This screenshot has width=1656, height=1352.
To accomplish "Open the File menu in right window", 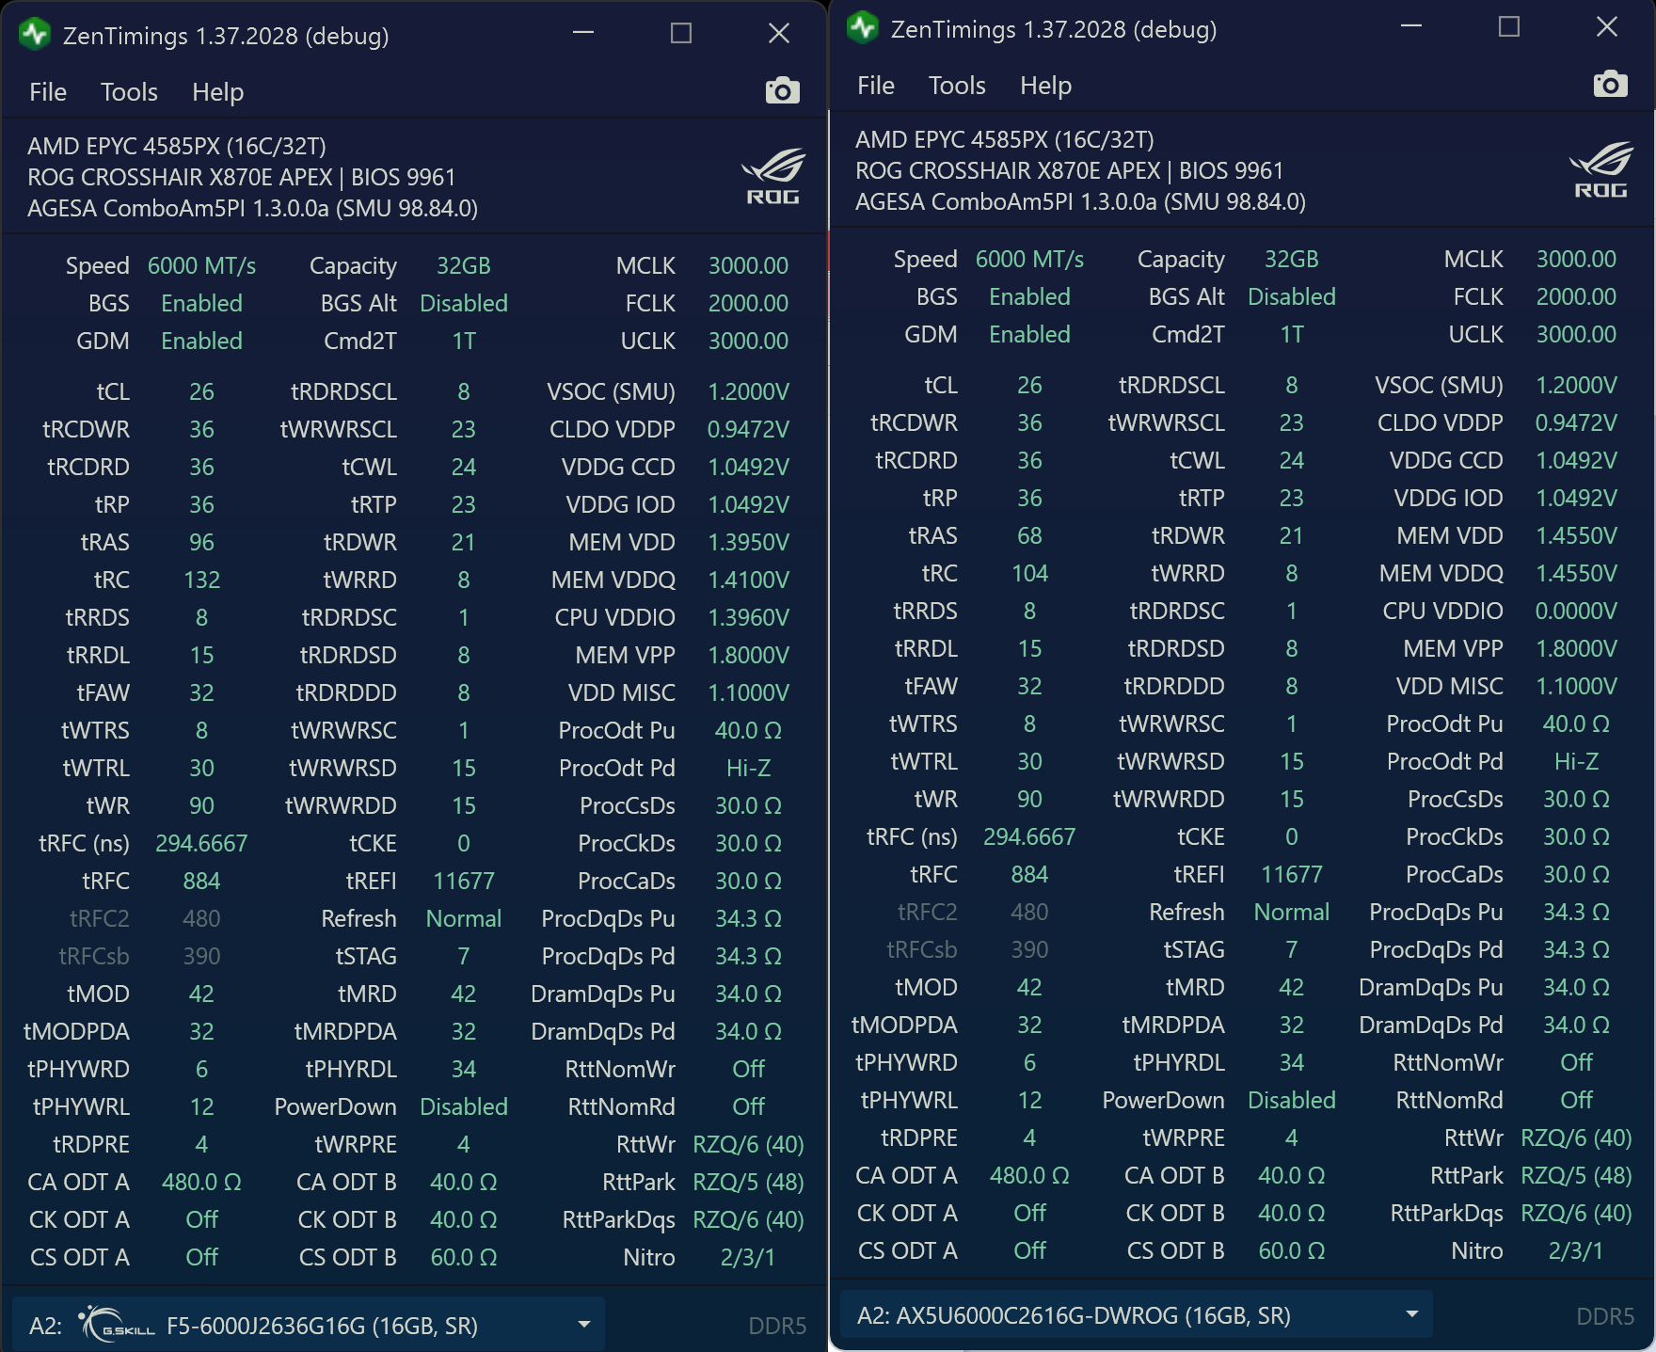I will 876,86.
